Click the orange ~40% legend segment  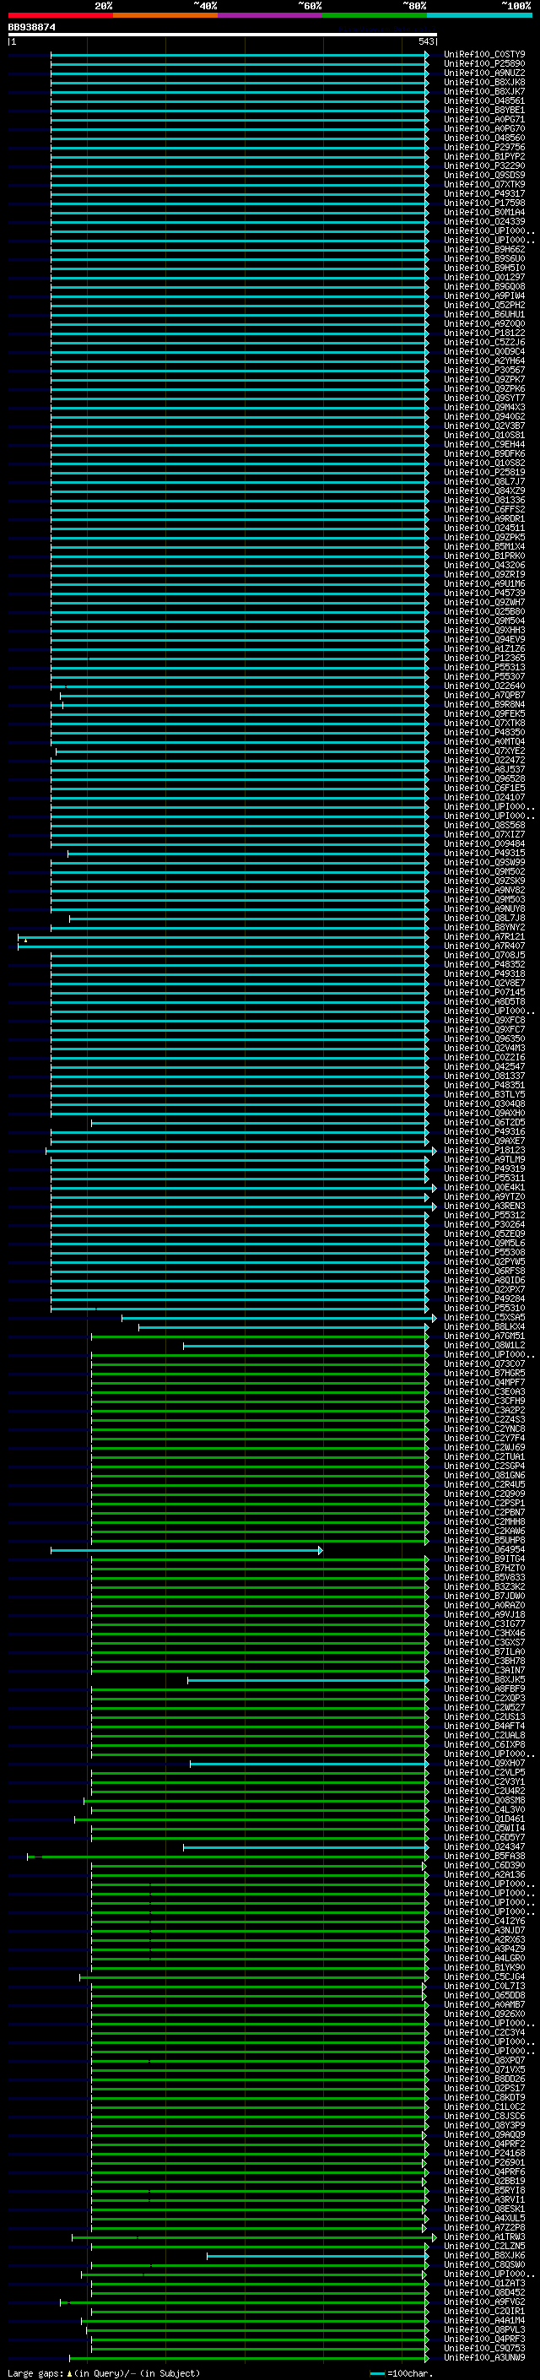[x=165, y=15]
